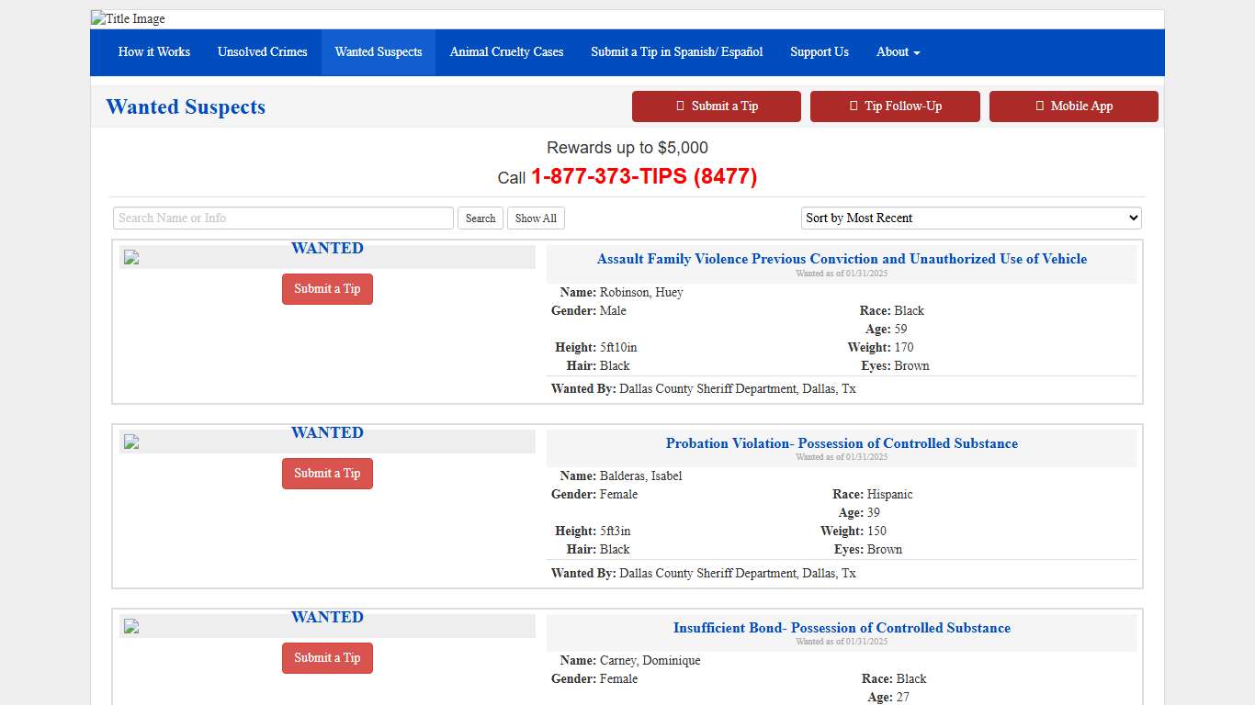This screenshot has height=705, width=1255.
Task: Click the Search Name or Info field
Action: [x=283, y=218]
